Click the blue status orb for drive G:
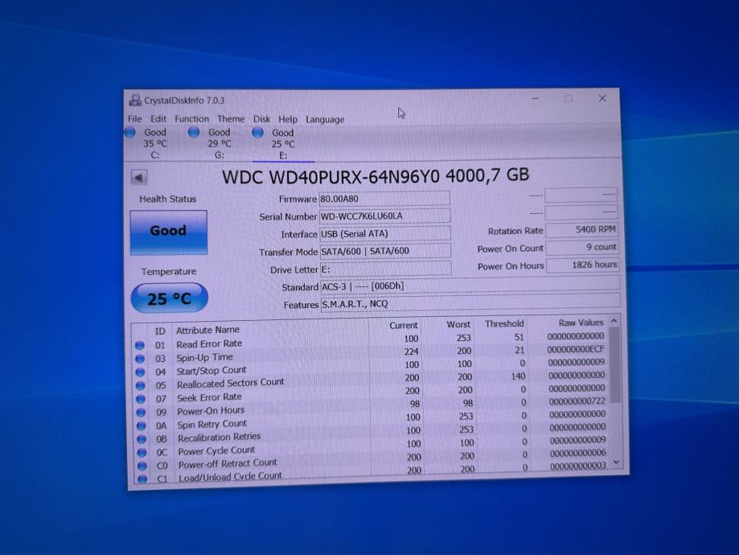Screen dimensions: 739x555 [194, 133]
